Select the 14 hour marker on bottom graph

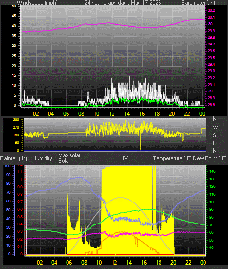point(129,263)
